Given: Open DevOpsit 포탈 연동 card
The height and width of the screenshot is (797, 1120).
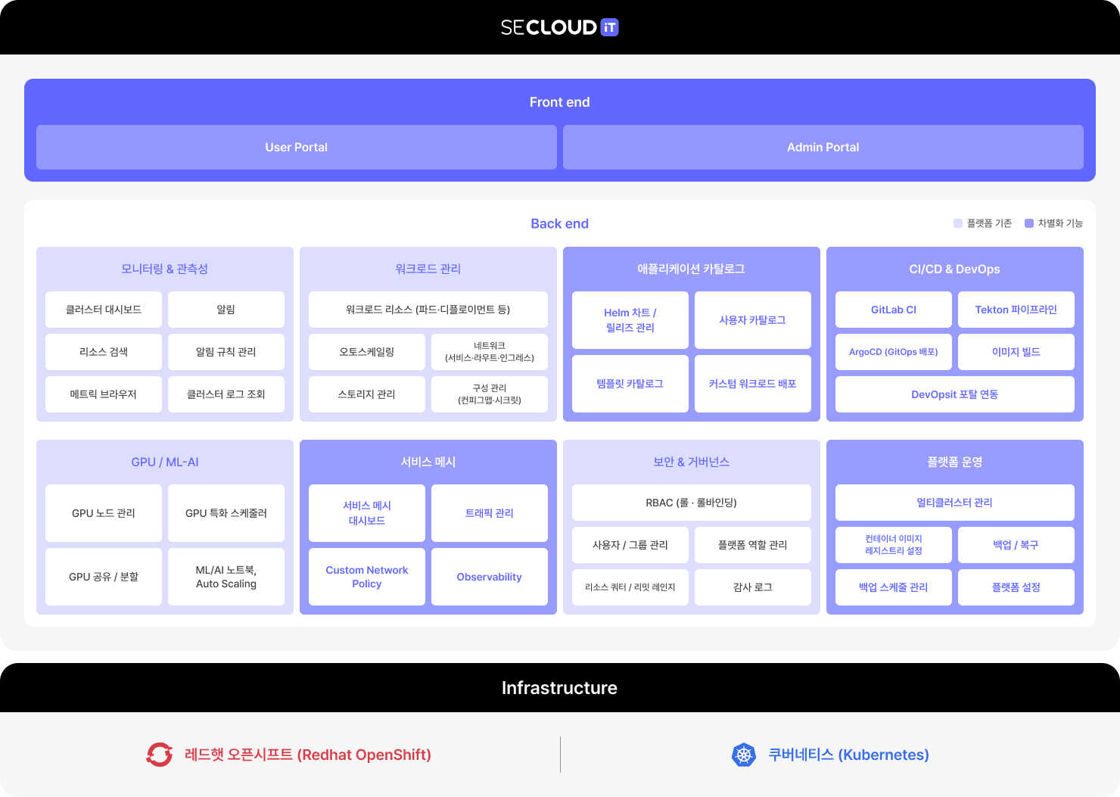Looking at the screenshot, I should pos(955,394).
